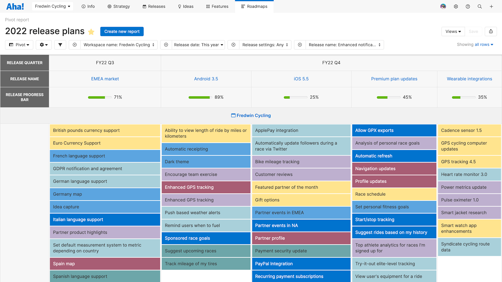The width and height of the screenshot is (502, 282).
Task: Open the Ideas lightbulb icon
Action: (179, 6)
